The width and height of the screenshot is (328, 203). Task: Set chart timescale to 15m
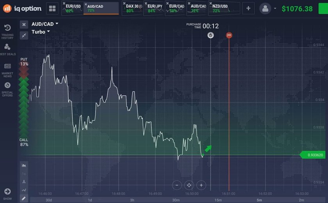pos(218,200)
